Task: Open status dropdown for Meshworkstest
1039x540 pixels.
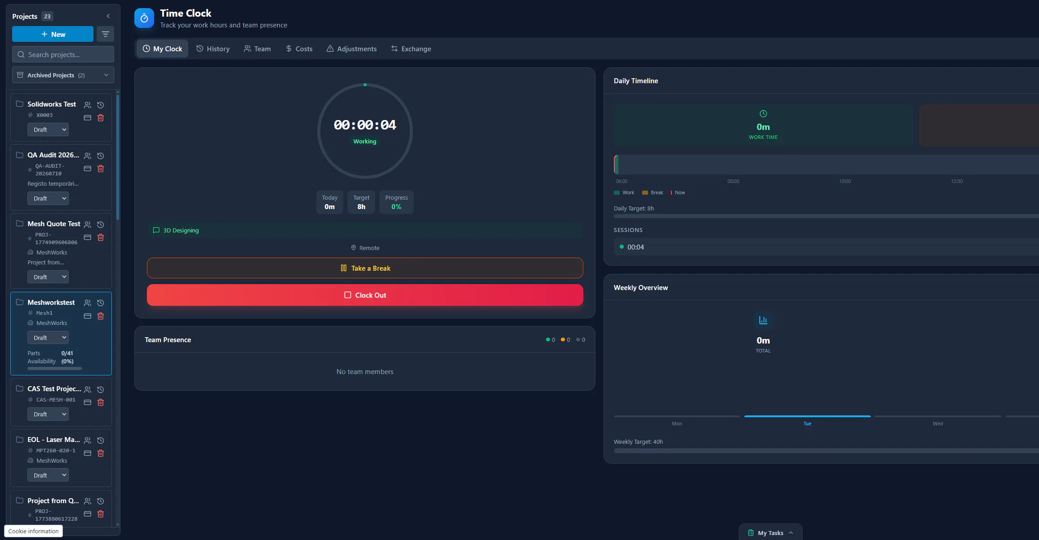Action: [x=48, y=338]
